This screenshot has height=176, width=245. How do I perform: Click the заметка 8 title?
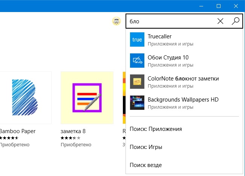[73, 131]
